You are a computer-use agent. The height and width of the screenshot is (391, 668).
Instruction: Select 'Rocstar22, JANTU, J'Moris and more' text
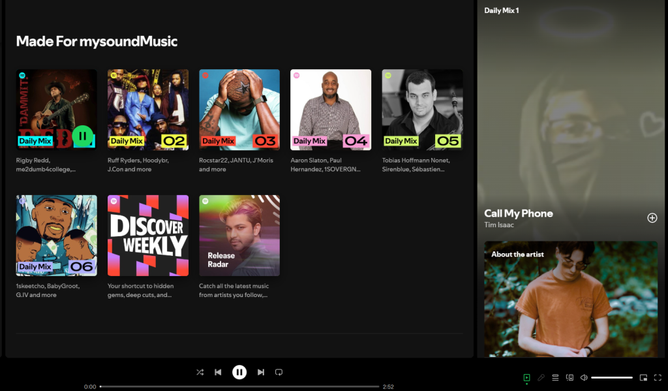236,164
